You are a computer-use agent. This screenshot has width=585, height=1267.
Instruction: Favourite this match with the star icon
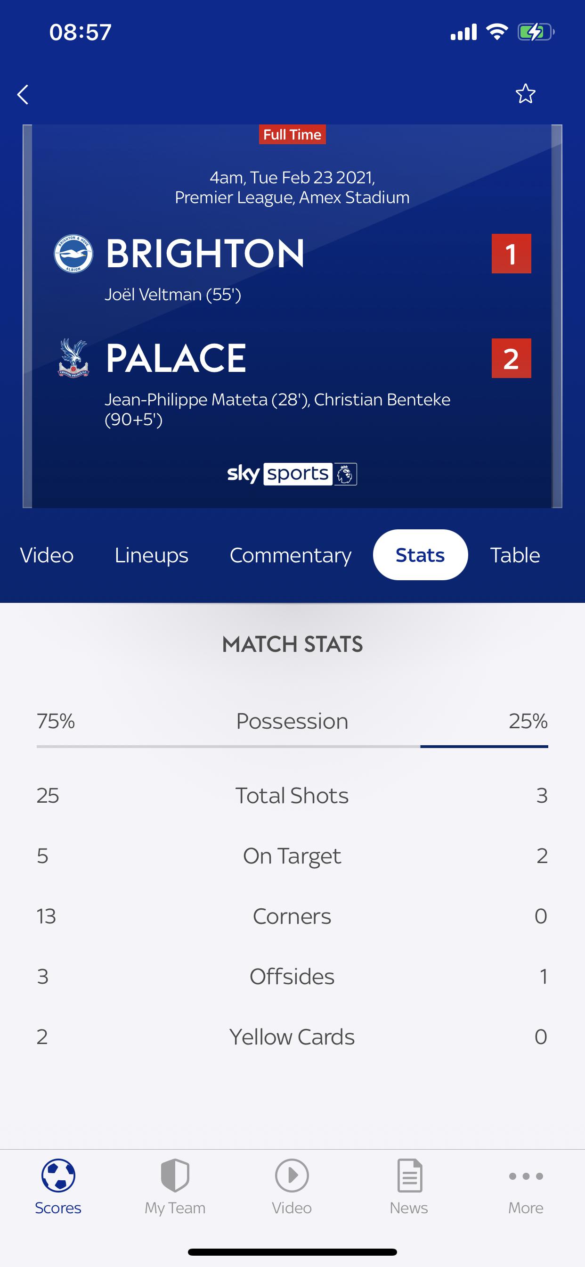(x=525, y=94)
